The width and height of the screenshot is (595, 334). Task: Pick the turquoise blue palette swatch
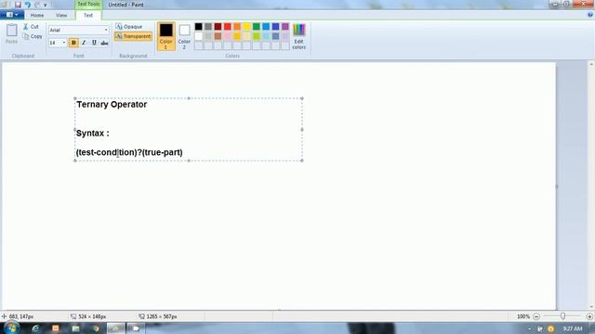point(266,27)
